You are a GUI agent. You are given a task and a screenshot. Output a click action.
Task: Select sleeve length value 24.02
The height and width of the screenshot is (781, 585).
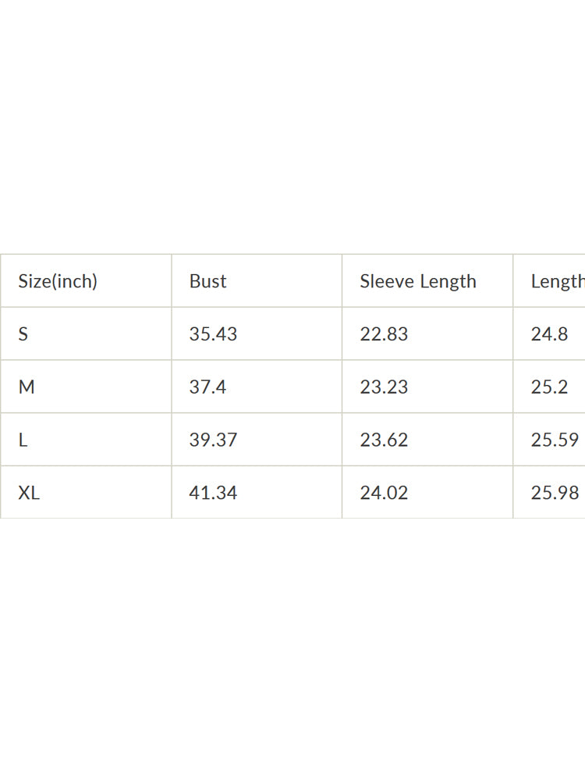tap(384, 494)
